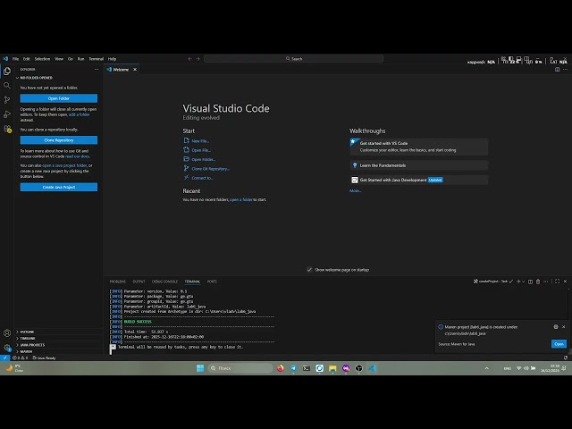Image resolution: width=572 pixels, height=429 pixels.
Task: Toggle the Show welcome page on startup checkbox
Action: [x=310, y=269]
